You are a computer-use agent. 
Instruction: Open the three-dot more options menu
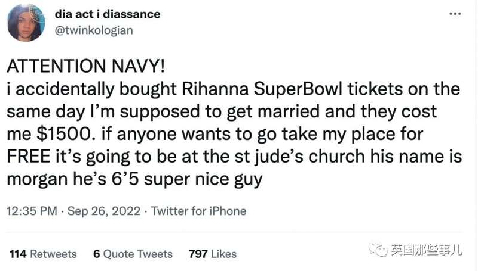coord(455,14)
